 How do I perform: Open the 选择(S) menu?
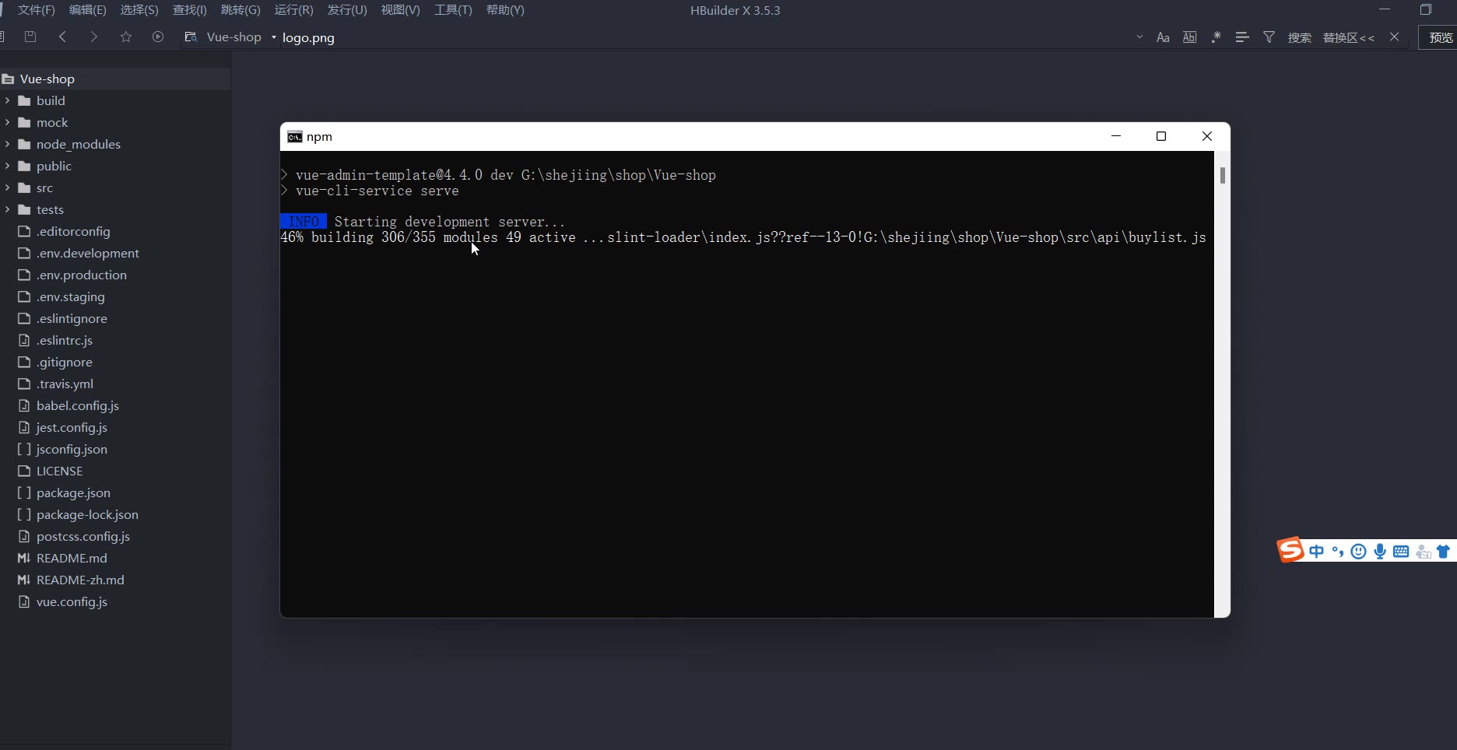139,10
